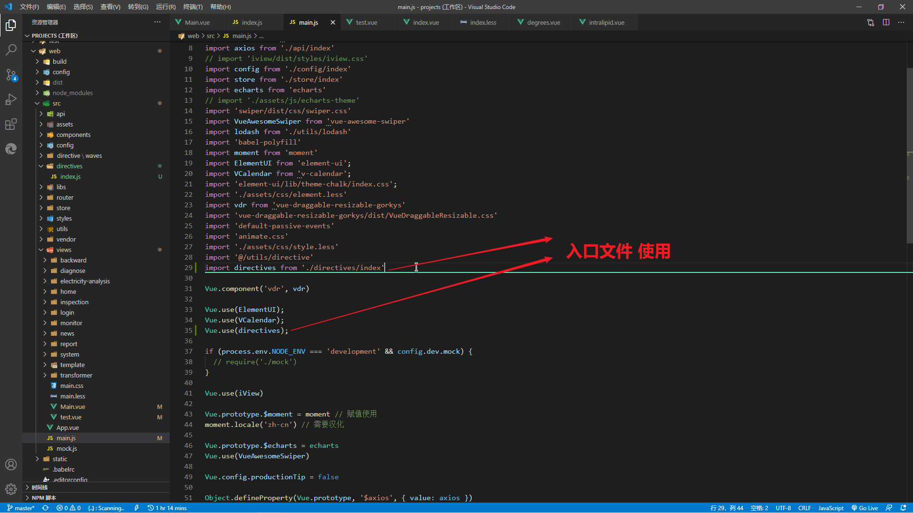Screen dimensions: 913x513
Task: Switch to the test.vue tab
Action: 367,22
